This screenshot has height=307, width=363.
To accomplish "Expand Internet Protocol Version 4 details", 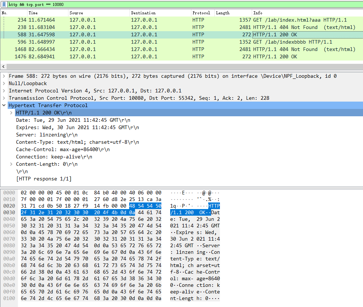I will (4, 91).
